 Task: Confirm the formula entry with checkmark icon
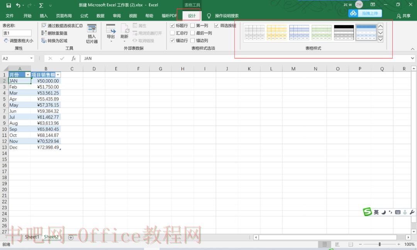[x=62, y=58]
